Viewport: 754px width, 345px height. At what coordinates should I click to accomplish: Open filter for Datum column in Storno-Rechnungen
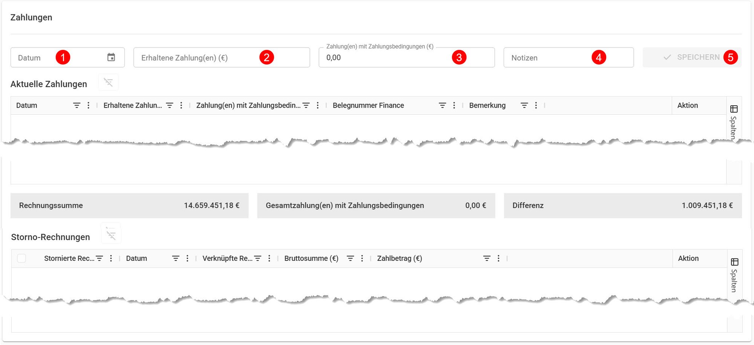tap(176, 258)
